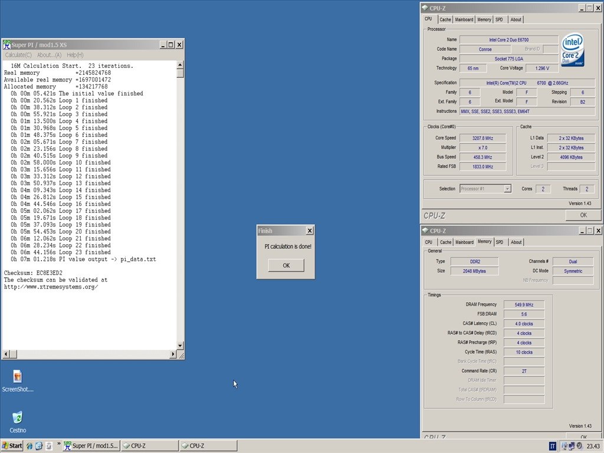This screenshot has width=604, height=453.
Task: Click the rightmost CPU-Z taskbar button
Action: tap(208, 446)
